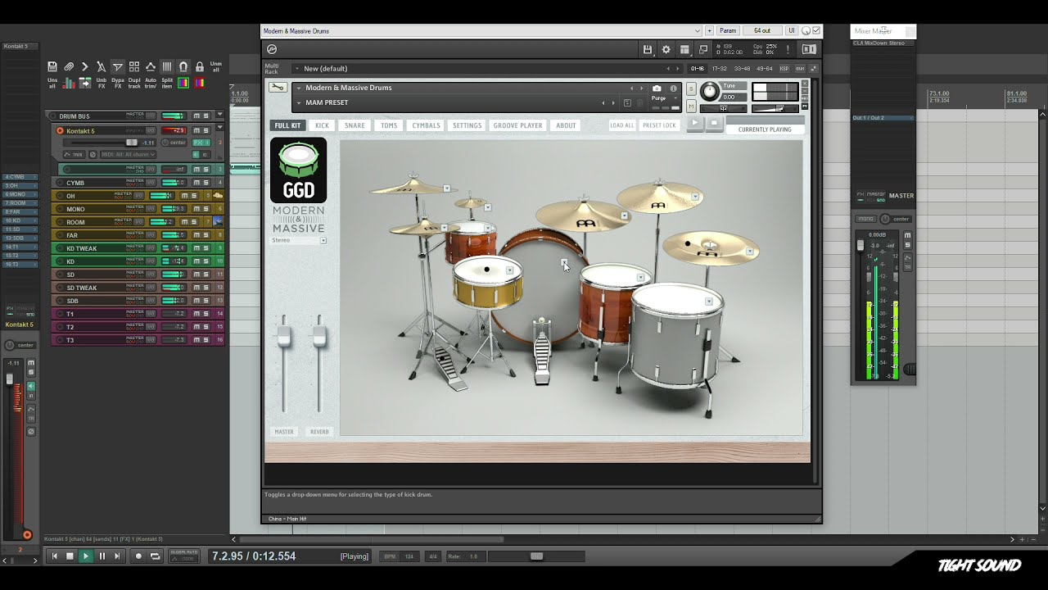Open the Stereo dropdown under GGD logo
This screenshot has height=590, width=1048.
tap(323, 241)
